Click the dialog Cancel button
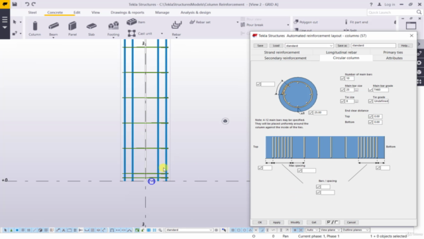Image resolution: width=424 pixels, height=239 pixels. (x=351, y=222)
